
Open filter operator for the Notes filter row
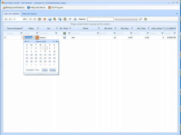pos(98,33)
